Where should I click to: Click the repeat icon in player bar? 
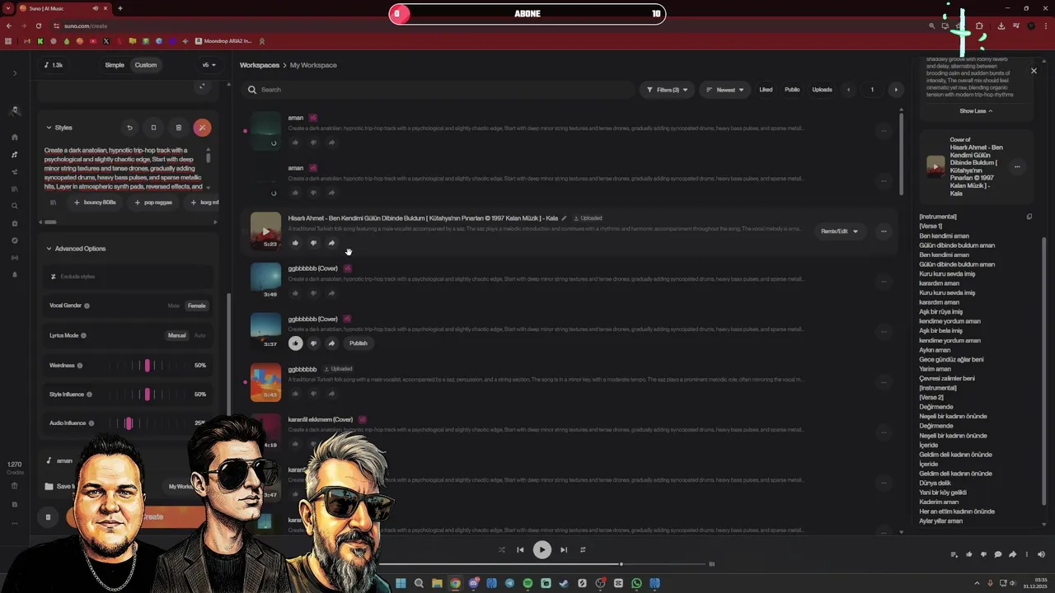point(583,550)
